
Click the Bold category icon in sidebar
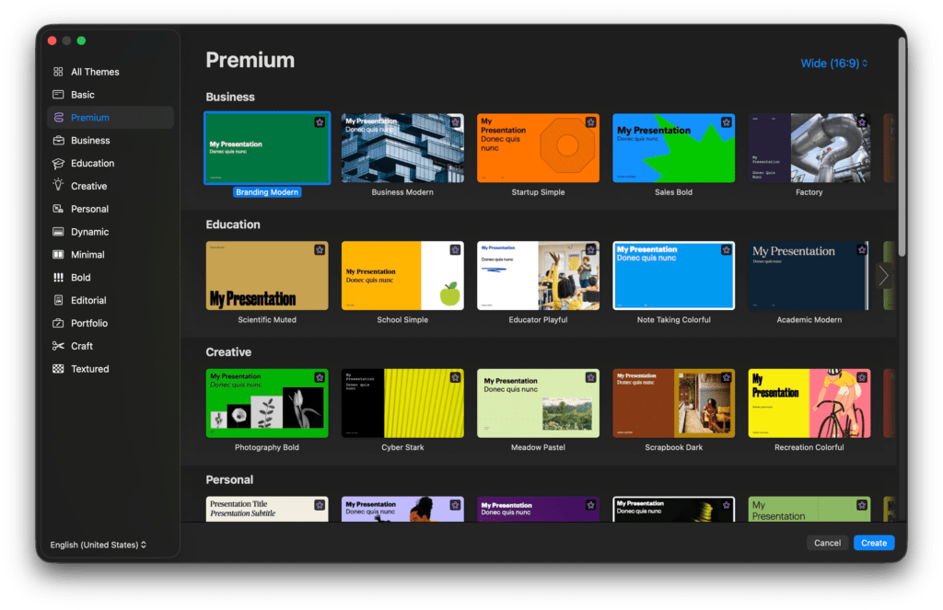tap(58, 278)
